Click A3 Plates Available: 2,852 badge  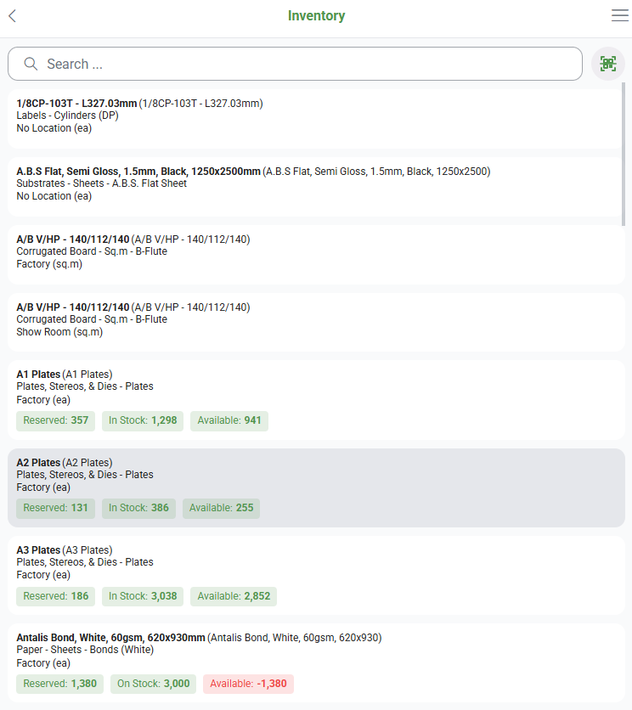234,596
